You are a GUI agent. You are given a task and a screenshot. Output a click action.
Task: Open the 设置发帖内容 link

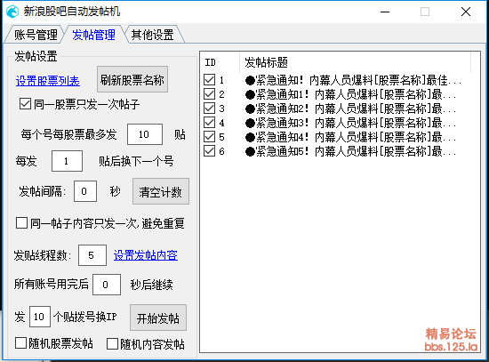point(146,255)
